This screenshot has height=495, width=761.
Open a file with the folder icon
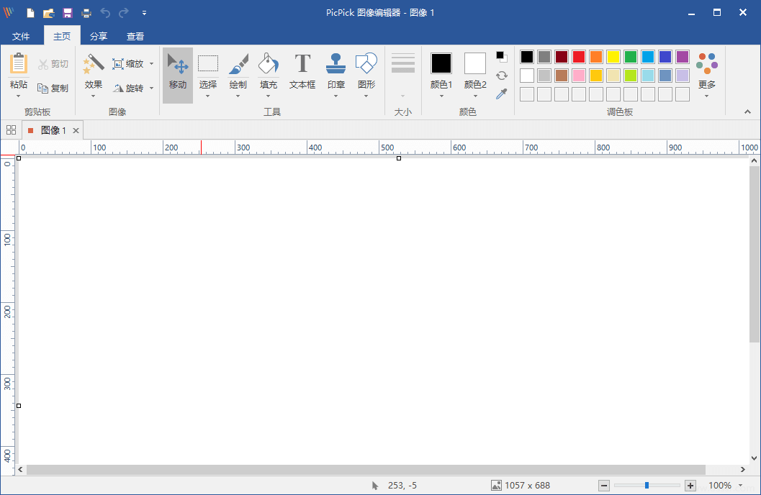48,13
